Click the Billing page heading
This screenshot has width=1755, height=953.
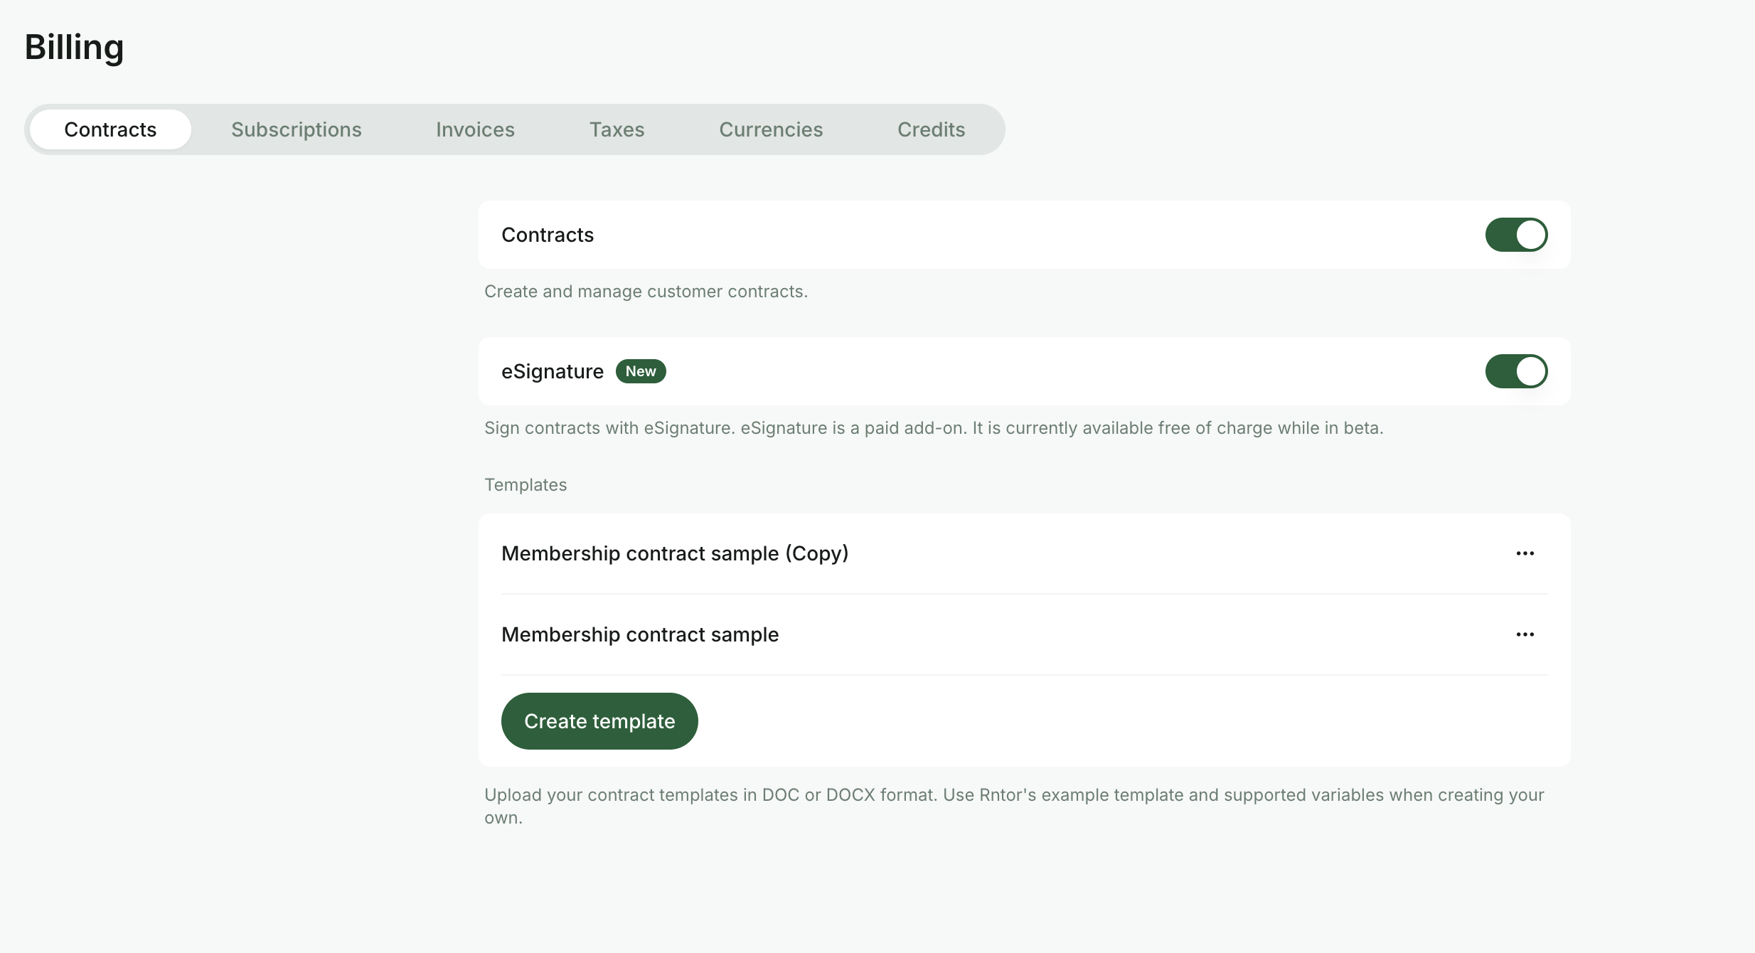[x=75, y=47]
